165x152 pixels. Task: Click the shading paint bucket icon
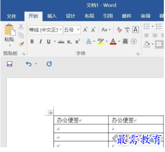(147, 44)
